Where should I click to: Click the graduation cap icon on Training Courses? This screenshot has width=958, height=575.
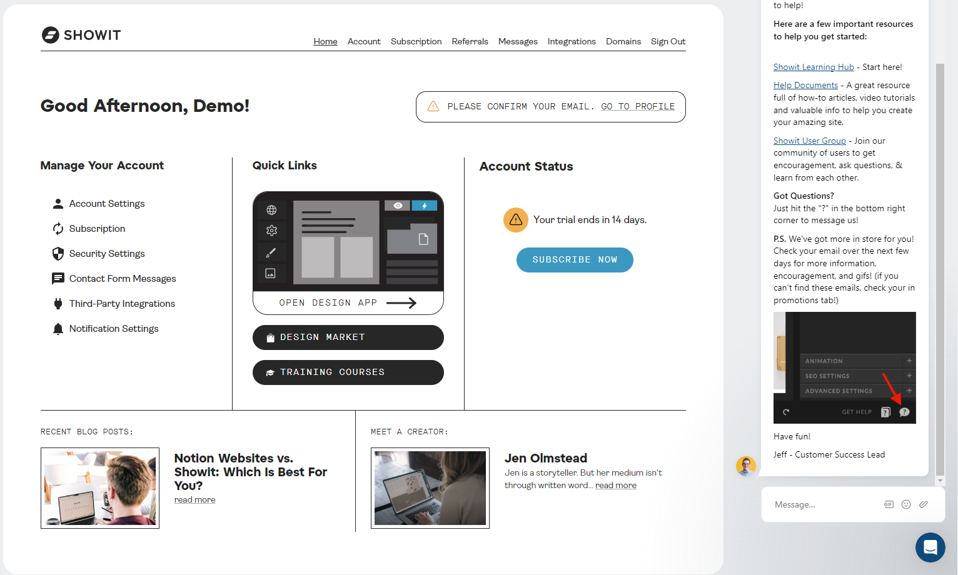(270, 372)
